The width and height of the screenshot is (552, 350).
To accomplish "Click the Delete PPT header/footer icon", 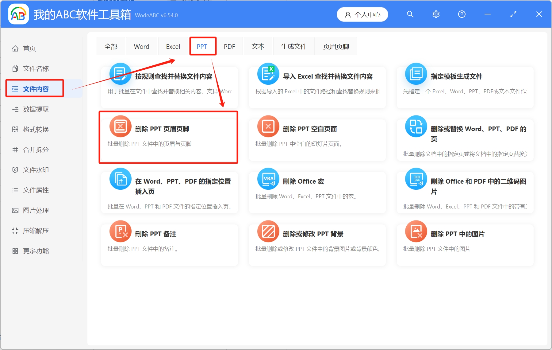I will coord(121,126).
